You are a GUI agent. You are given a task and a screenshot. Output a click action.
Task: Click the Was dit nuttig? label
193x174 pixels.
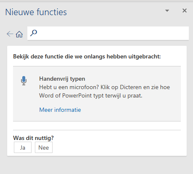tap(33, 138)
